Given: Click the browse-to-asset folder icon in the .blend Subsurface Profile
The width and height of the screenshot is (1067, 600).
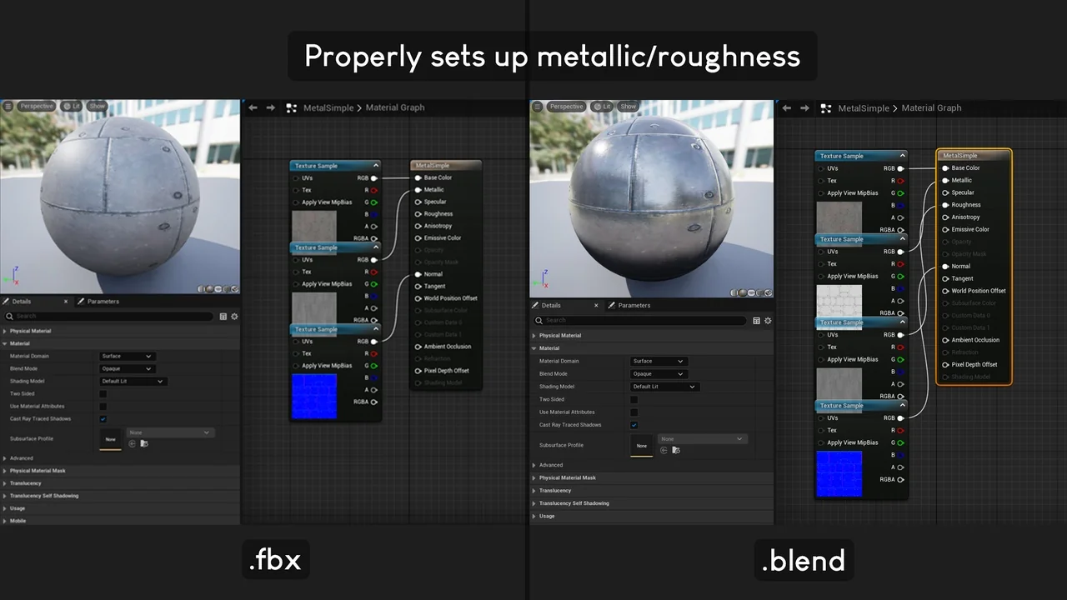Looking at the screenshot, I should [676, 450].
